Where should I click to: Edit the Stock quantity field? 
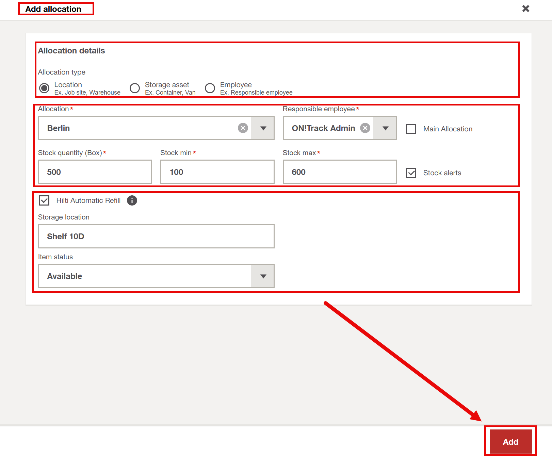(95, 172)
